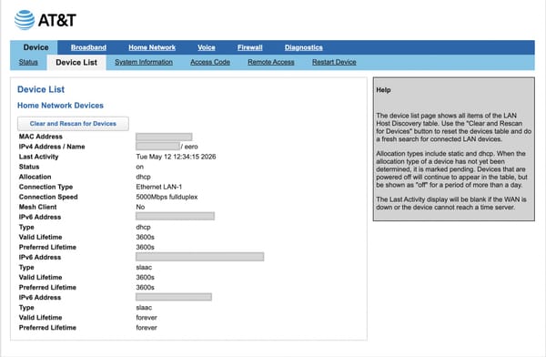Screen dimensions: 546x357
Task: Click the Connection Speed label
Action: click(48, 197)
